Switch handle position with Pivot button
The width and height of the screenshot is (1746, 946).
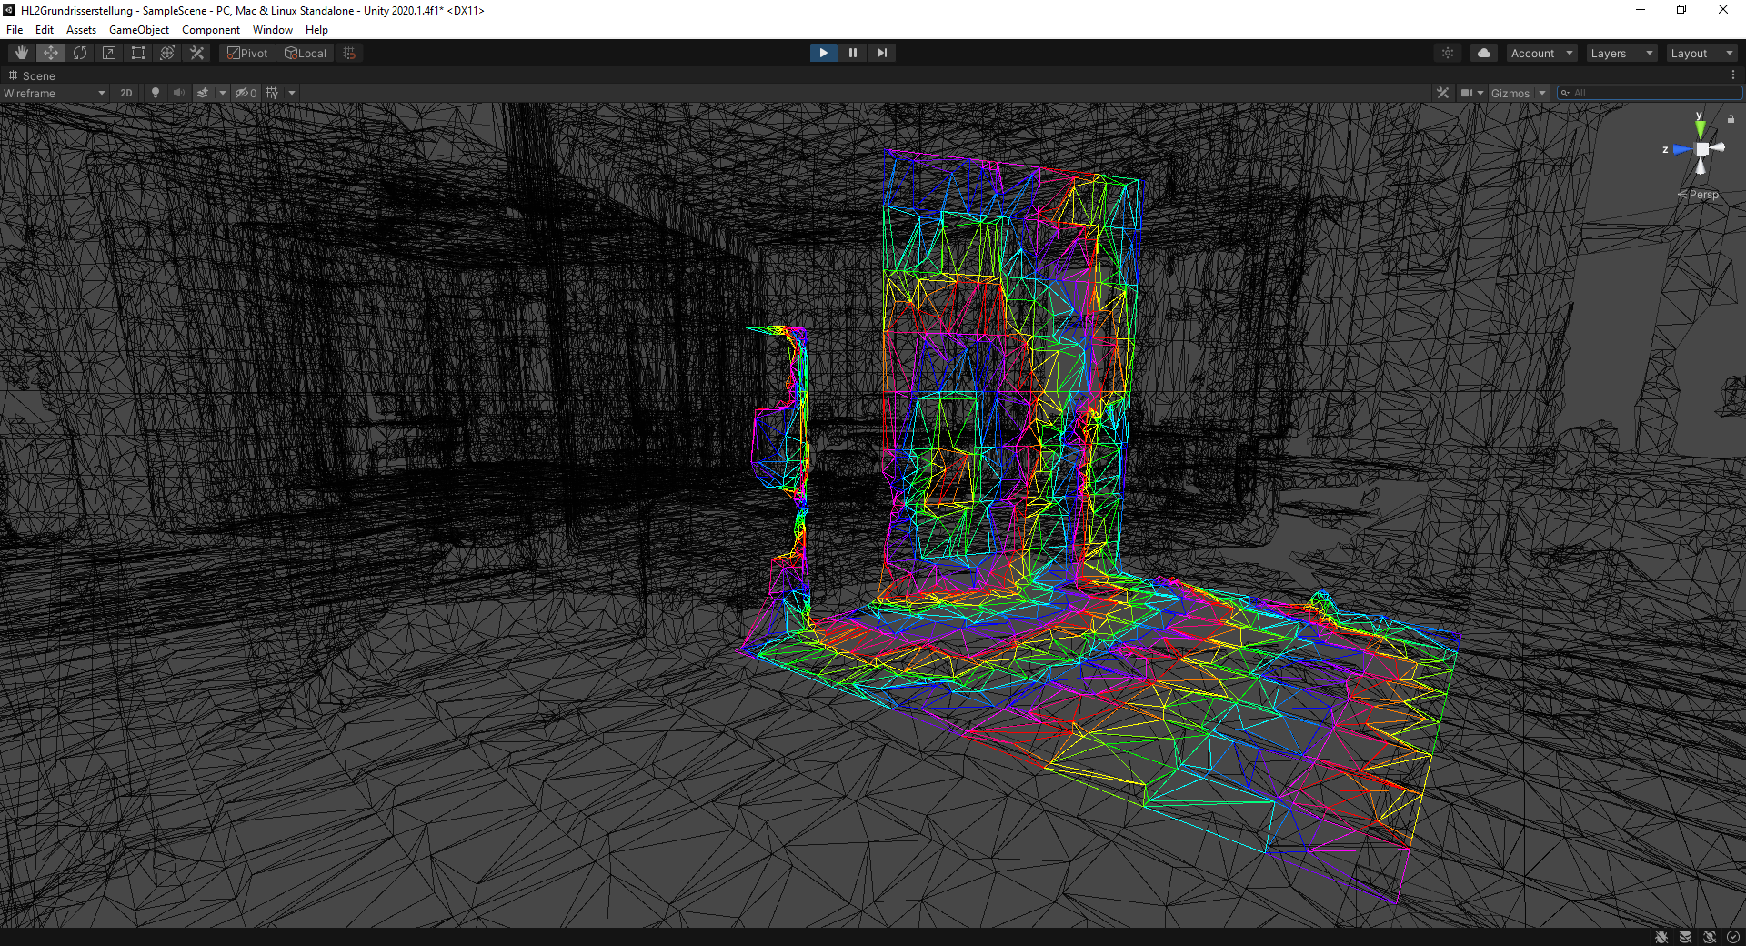click(247, 53)
